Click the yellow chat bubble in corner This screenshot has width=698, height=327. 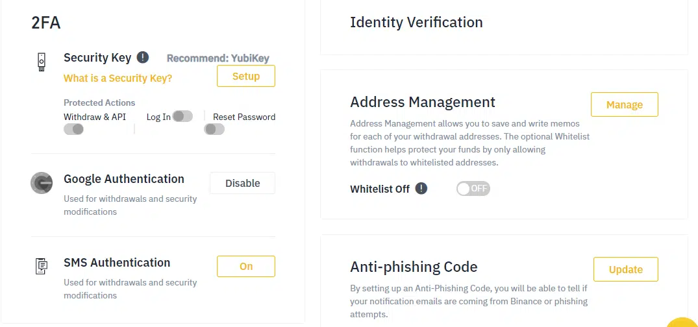click(683, 322)
